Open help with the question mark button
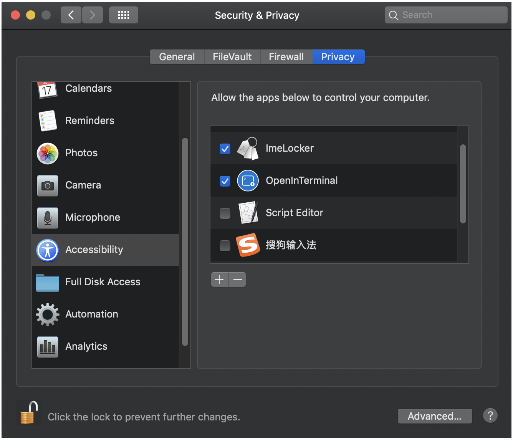 pyautogui.click(x=490, y=415)
